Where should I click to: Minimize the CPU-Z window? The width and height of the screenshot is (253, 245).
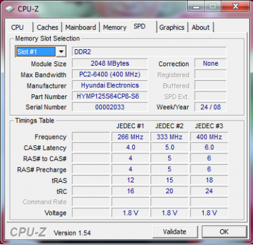pos(196,7)
